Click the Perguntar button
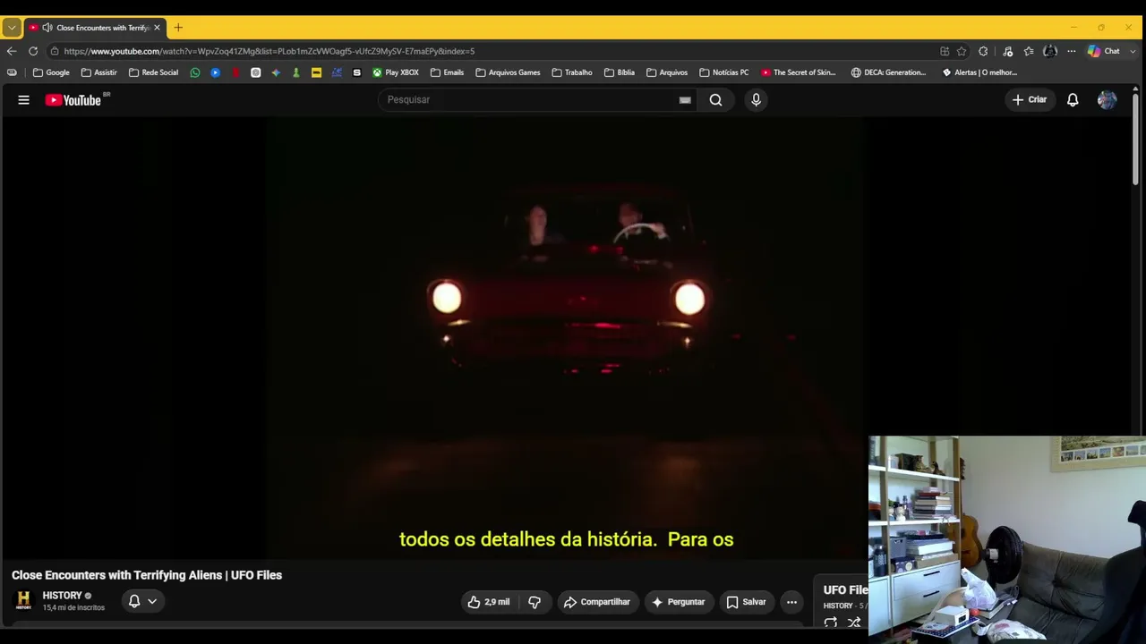Image resolution: width=1146 pixels, height=644 pixels. (678, 602)
